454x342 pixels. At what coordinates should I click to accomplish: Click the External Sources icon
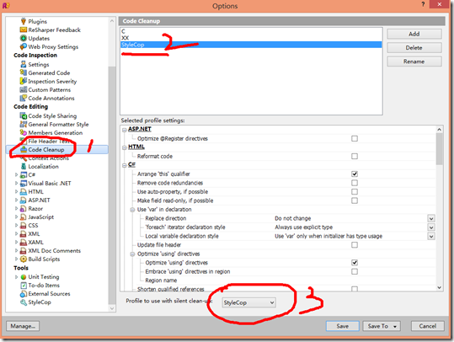pos(24,294)
